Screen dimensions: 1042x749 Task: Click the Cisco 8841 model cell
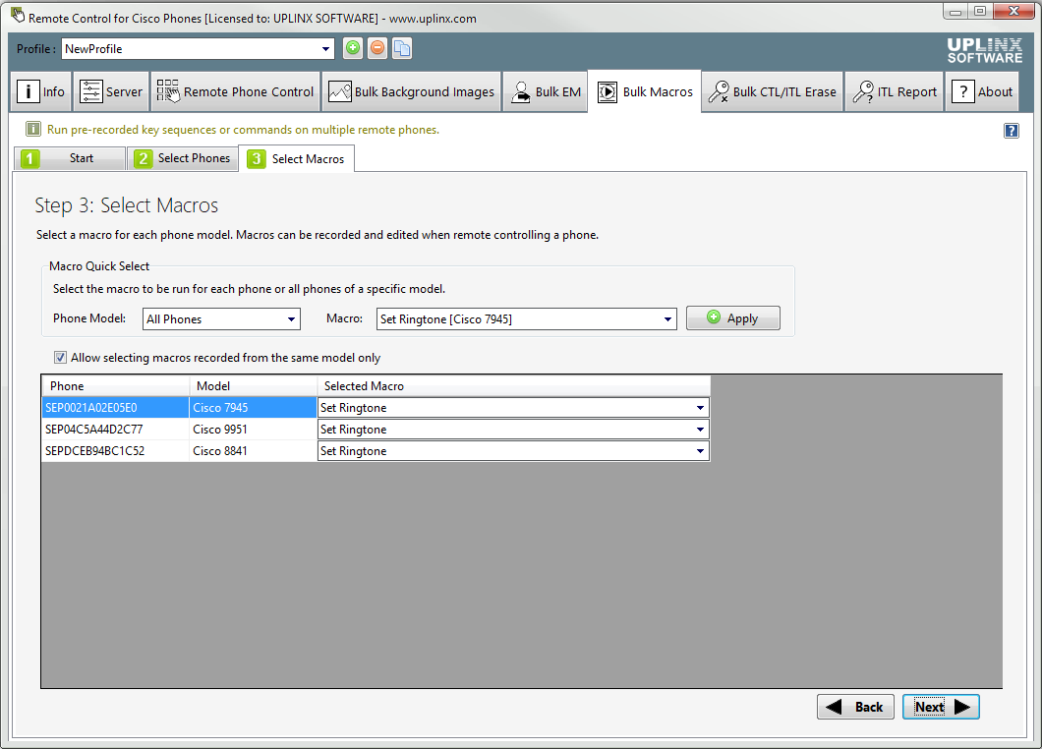coord(254,450)
